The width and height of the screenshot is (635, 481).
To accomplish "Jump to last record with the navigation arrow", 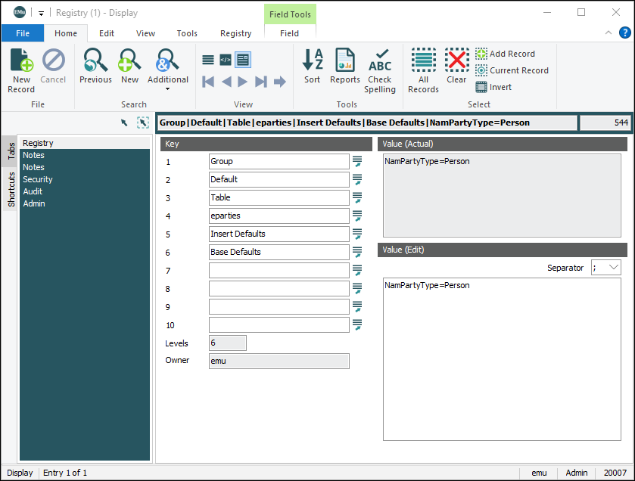I will point(260,82).
